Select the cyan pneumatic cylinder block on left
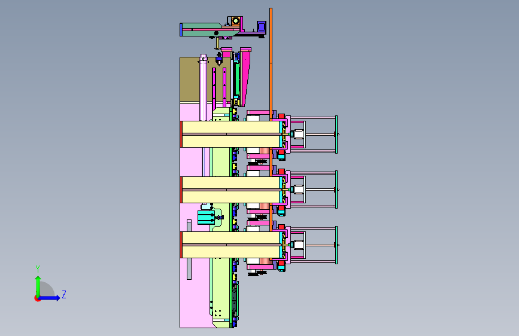The height and width of the screenshot is (336, 519). point(205,218)
